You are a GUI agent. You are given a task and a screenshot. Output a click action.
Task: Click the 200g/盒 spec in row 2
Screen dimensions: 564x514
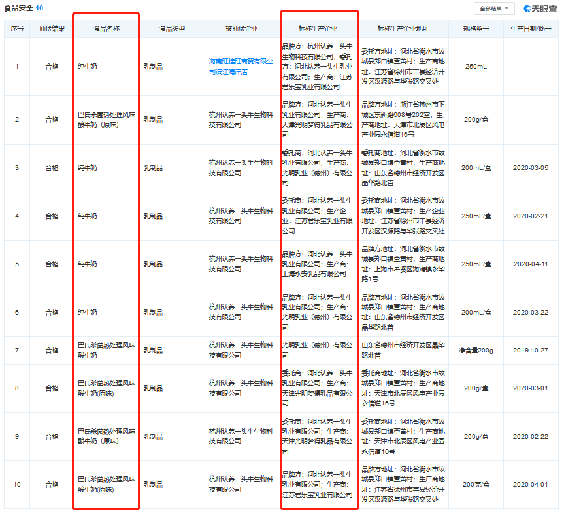[476, 120]
